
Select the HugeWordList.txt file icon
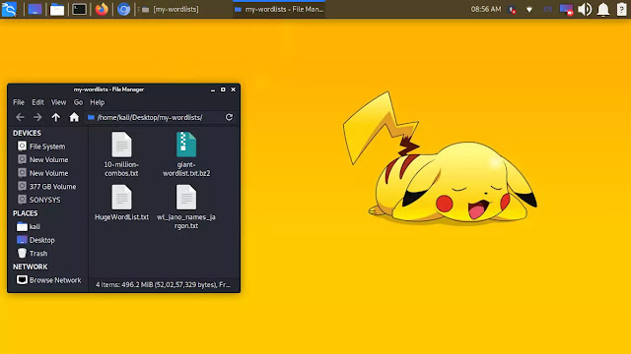[x=121, y=197]
